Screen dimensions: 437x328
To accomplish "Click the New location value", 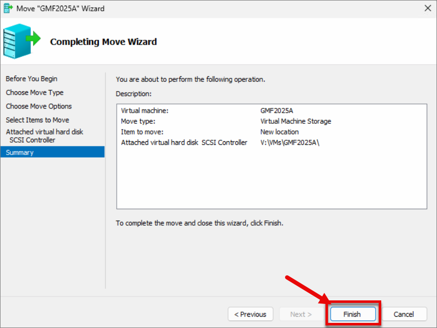I will coord(279,132).
